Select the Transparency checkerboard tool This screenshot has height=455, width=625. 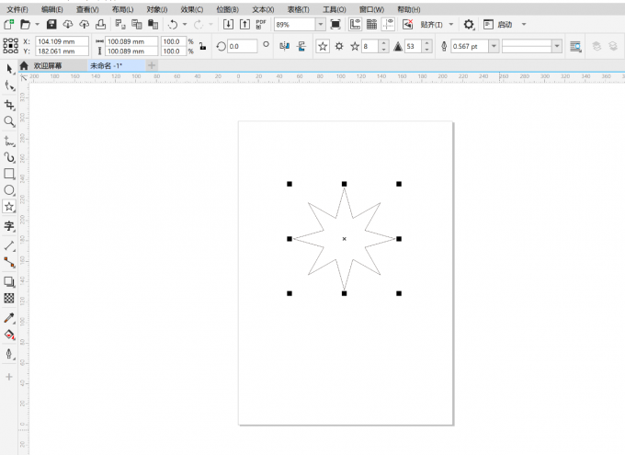[9, 299]
